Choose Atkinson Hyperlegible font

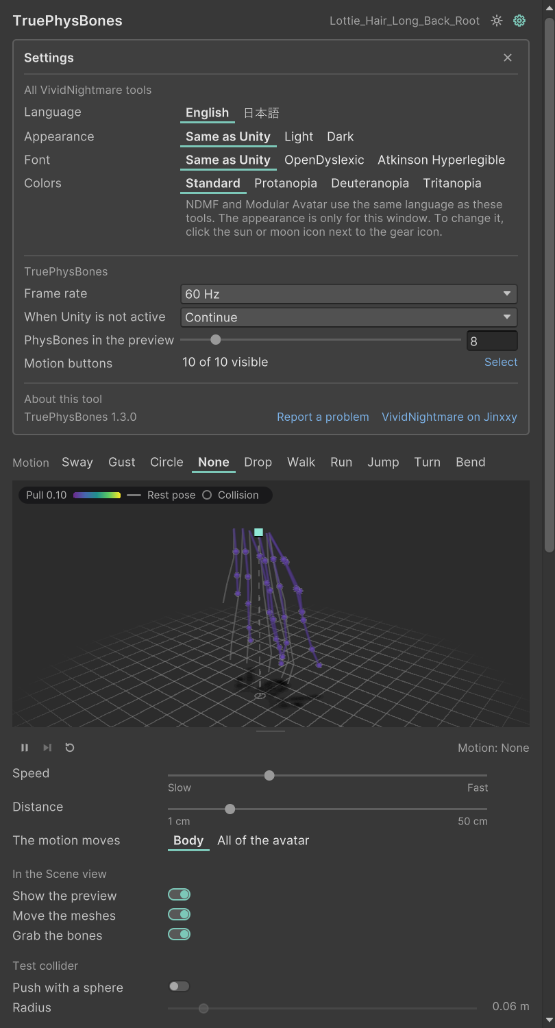tap(441, 160)
